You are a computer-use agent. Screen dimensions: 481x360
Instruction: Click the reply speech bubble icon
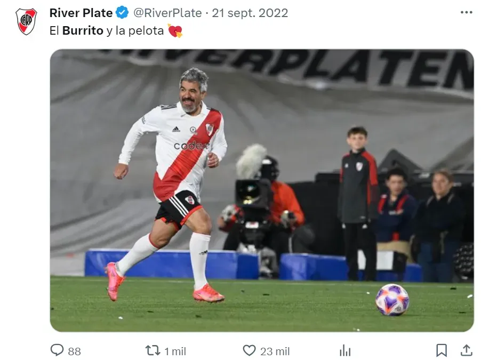pyautogui.click(x=57, y=350)
